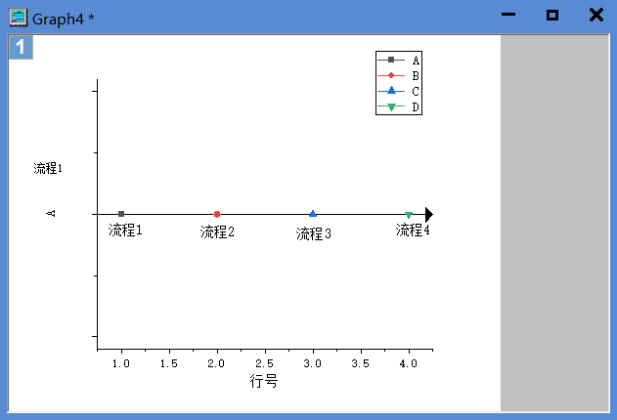The height and width of the screenshot is (420, 617).
Task: Click the Graph4 window icon
Action: tap(19, 18)
